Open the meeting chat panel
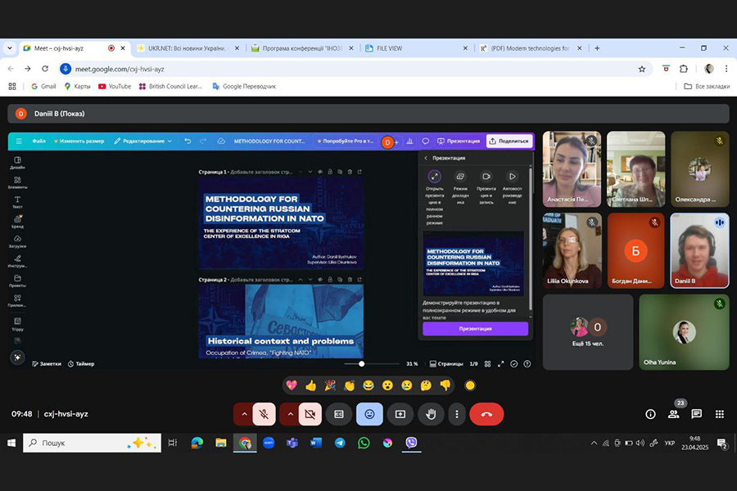The width and height of the screenshot is (737, 491). click(x=696, y=414)
